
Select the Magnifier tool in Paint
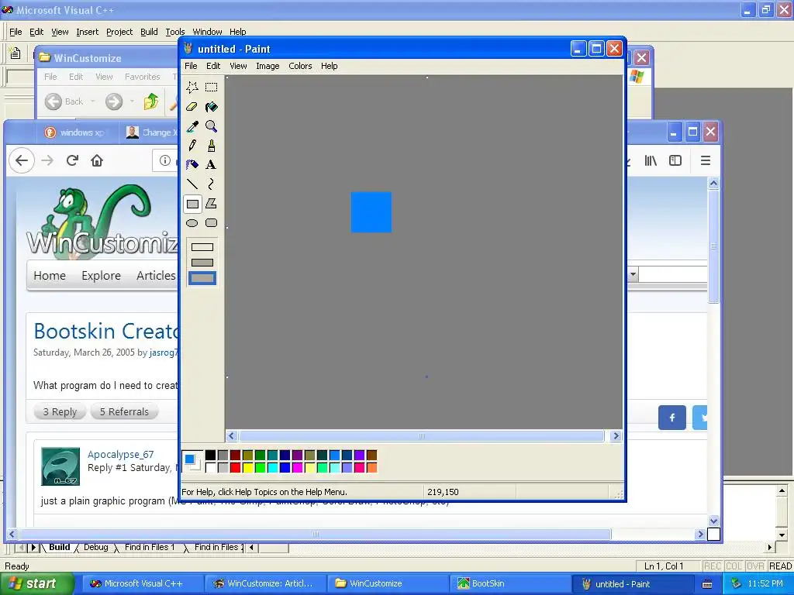[211, 126]
